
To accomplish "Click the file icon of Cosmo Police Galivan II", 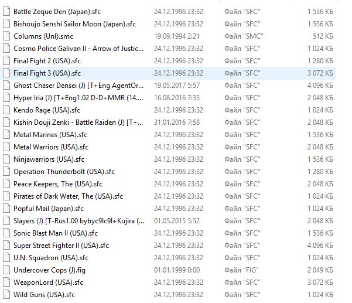I will (x=6, y=49).
